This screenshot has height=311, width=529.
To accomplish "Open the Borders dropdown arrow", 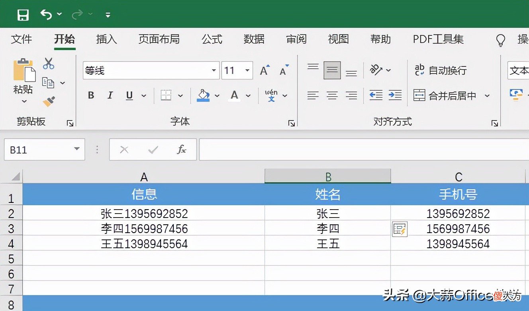I will (180, 95).
